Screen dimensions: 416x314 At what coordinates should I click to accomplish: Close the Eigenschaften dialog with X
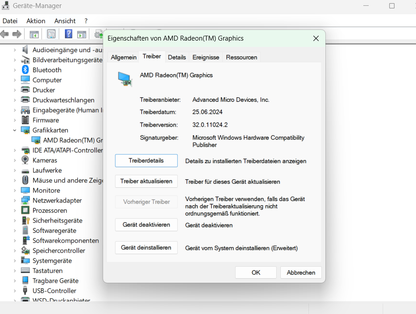pos(316,38)
